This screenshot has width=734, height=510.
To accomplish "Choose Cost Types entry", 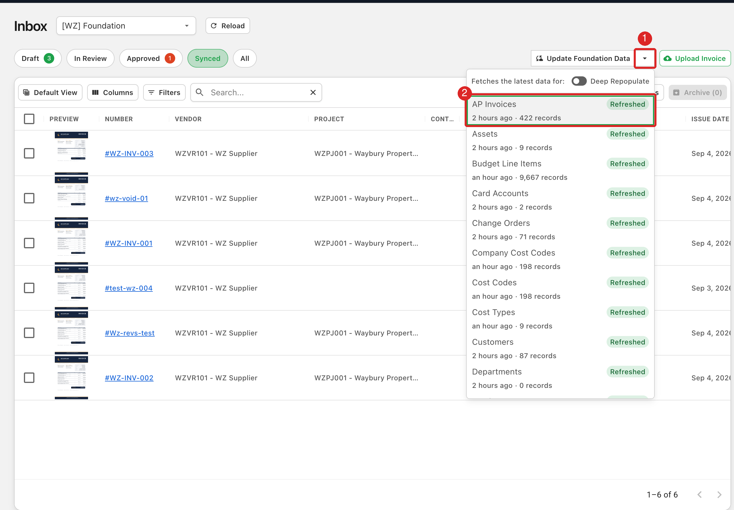I will point(560,319).
